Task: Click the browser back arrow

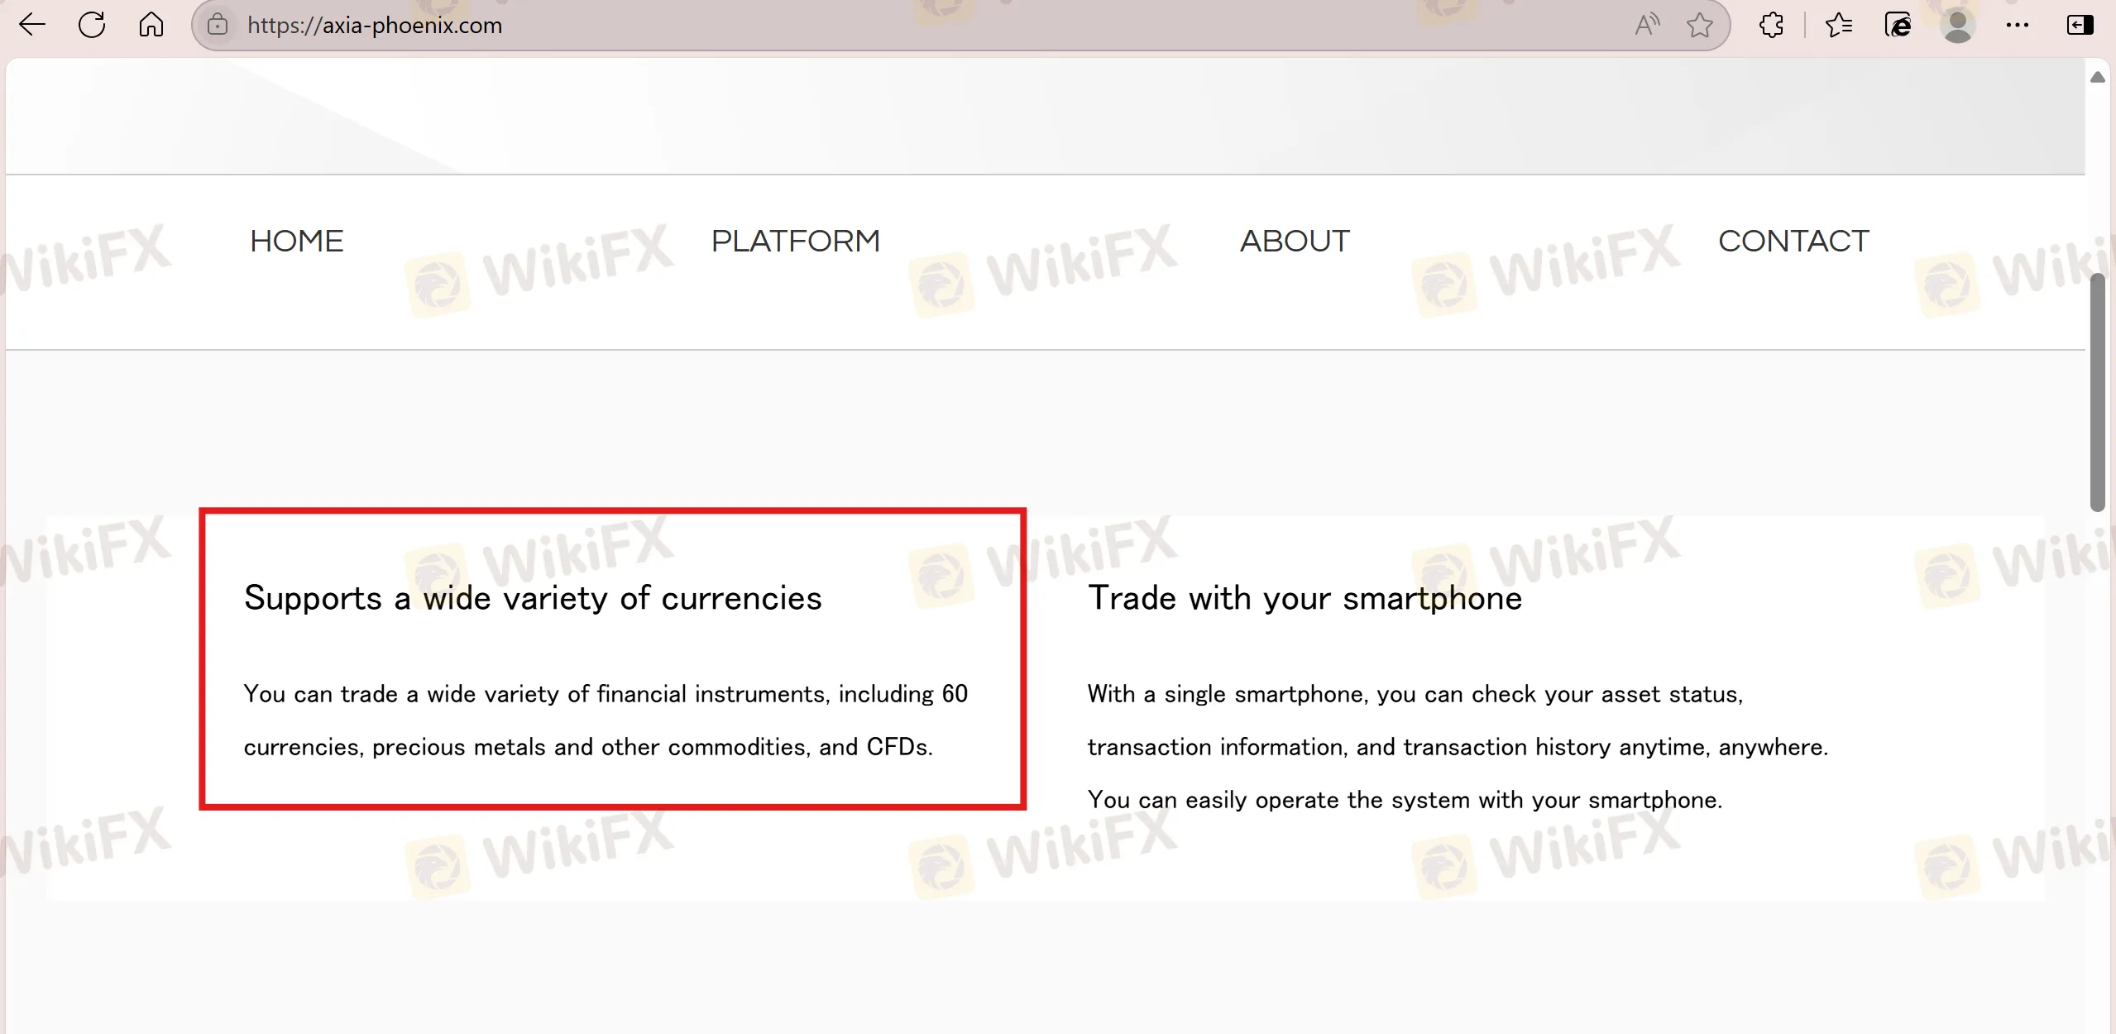Action: 31,25
